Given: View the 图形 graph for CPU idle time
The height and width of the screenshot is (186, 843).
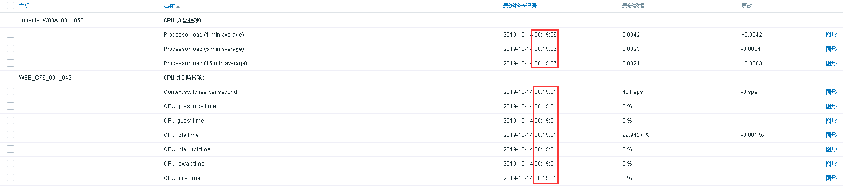Looking at the screenshot, I should click(831, 135).
